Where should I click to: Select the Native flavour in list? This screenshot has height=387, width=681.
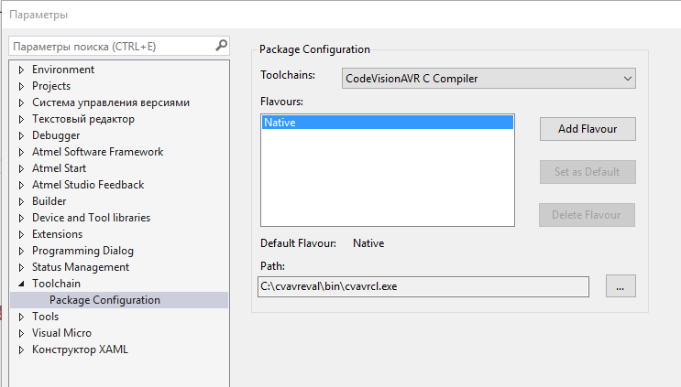click(x=387, y=122)
